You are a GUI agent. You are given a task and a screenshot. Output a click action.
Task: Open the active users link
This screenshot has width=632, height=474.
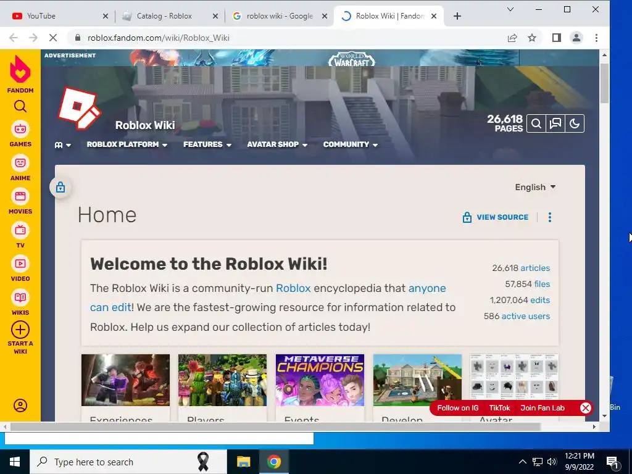pos(526,317)
